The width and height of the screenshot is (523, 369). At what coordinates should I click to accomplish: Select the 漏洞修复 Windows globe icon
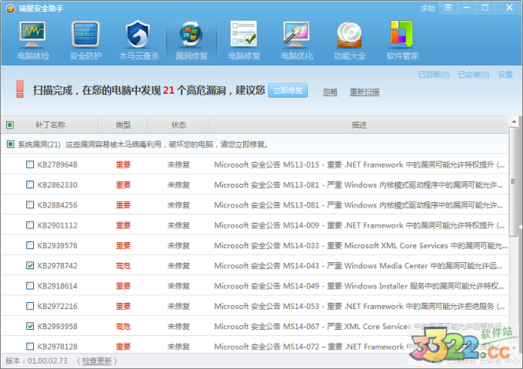click(191, 35)
